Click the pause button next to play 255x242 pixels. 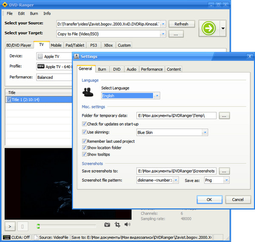point(23,225)
